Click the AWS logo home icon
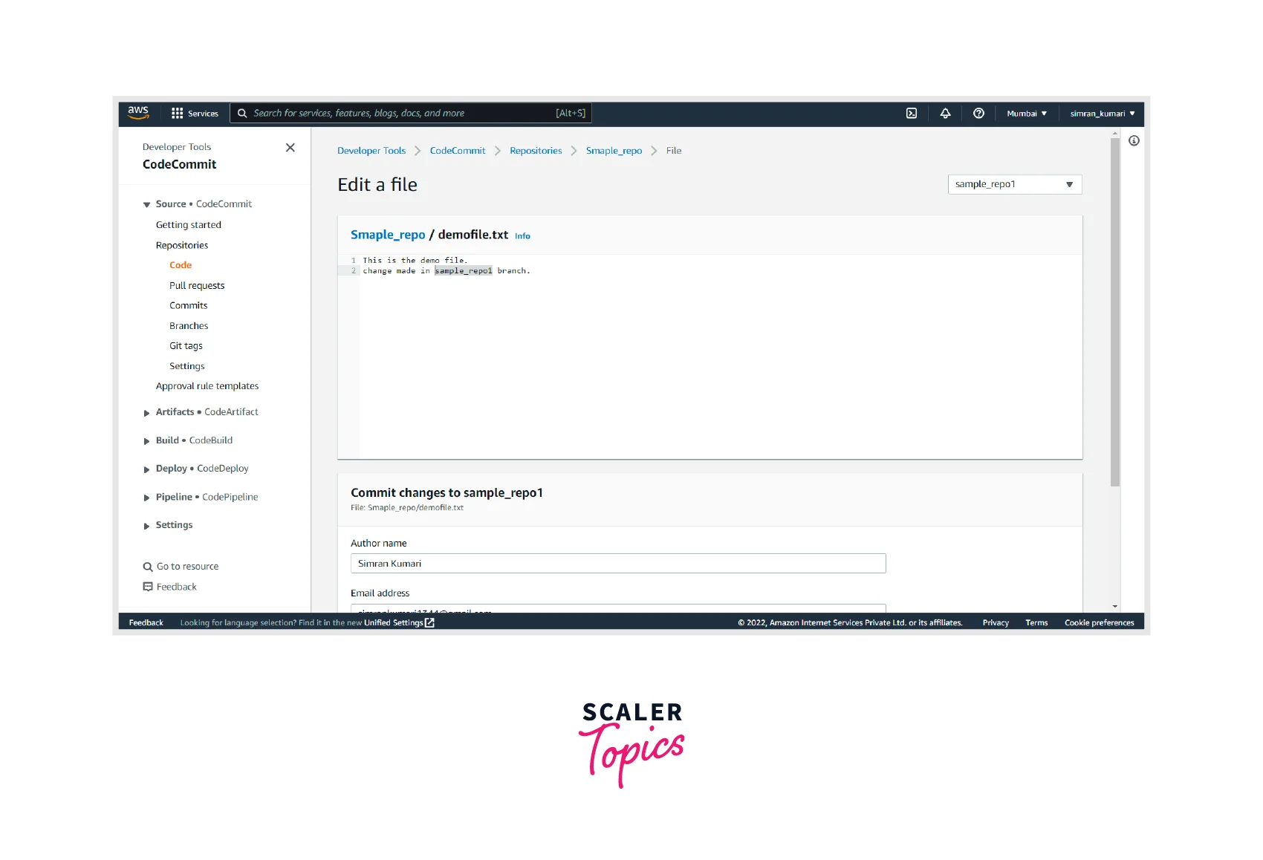The width and height of the screenshot is (1263, 860). (x=138, y=113)
